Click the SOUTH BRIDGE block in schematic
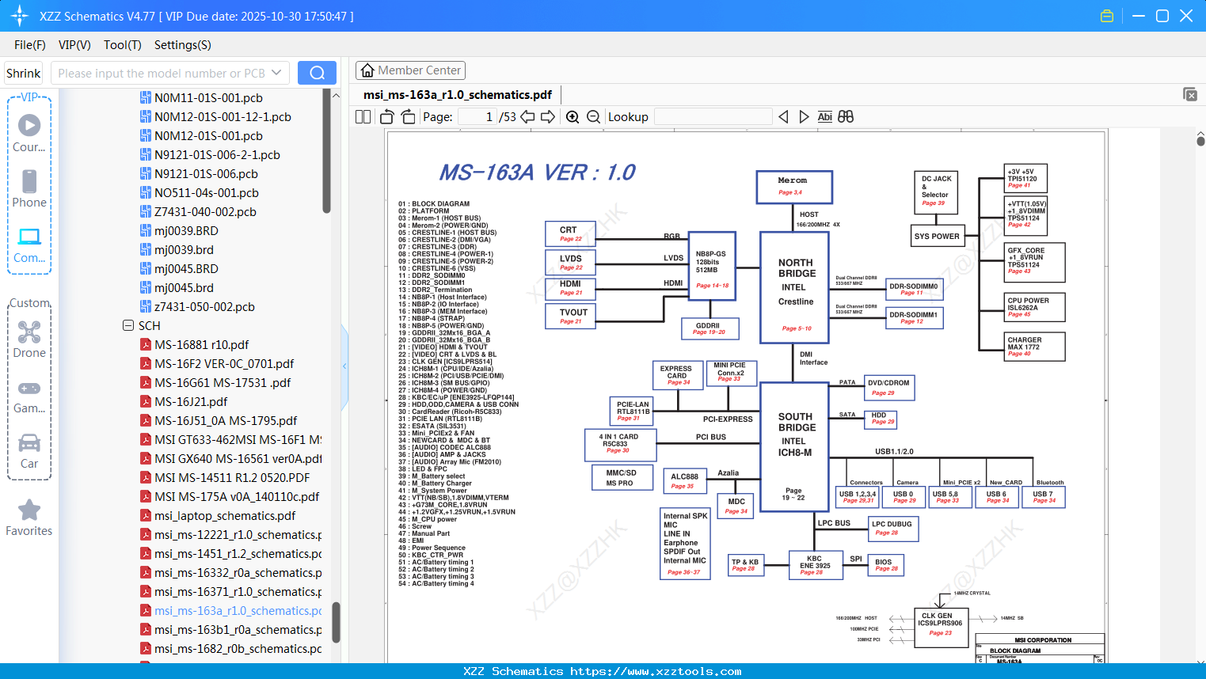Viewport: 1206px width, 679px height. pos(794,446)
